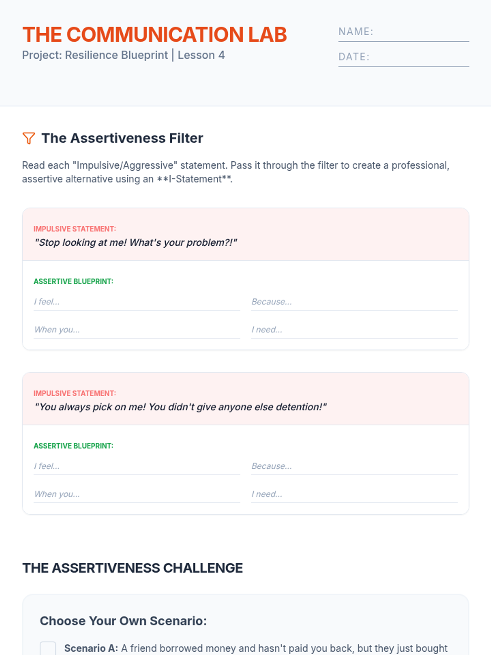This screenshot has width=491, height=655.
Task: Focus 'When you...' under 'You always pick on me' statement
Action: [x=137, y=494]
